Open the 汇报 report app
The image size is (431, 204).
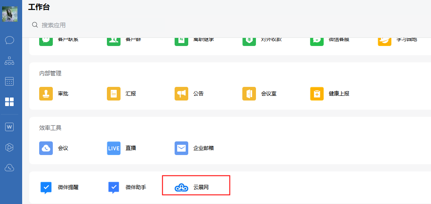pyautogui.click(x=121, y=94)
